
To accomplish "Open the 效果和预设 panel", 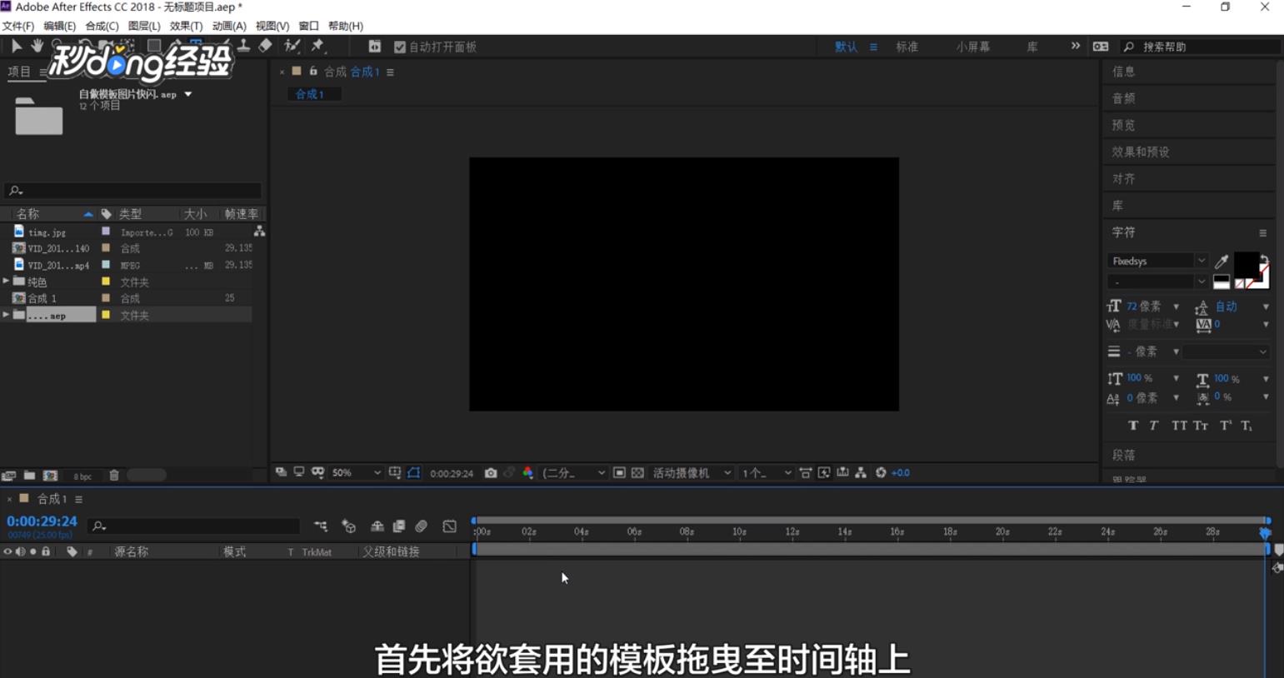I will click(1143, 152).
